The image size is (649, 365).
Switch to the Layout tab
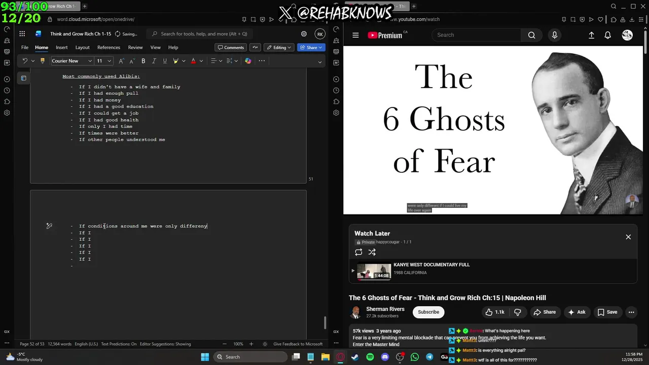(x=82, y=48)
